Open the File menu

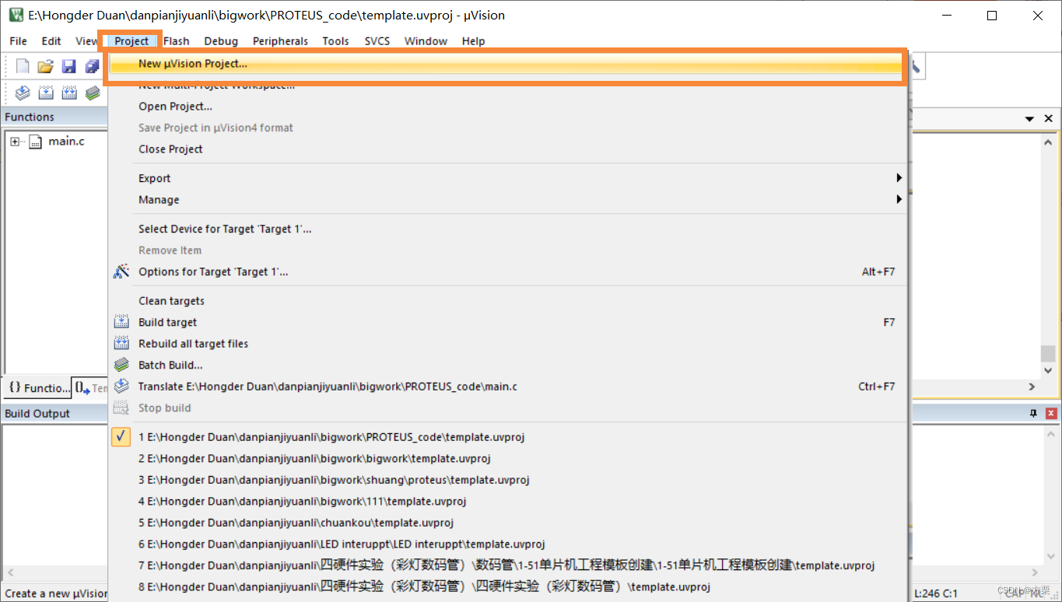coord(18,41)
